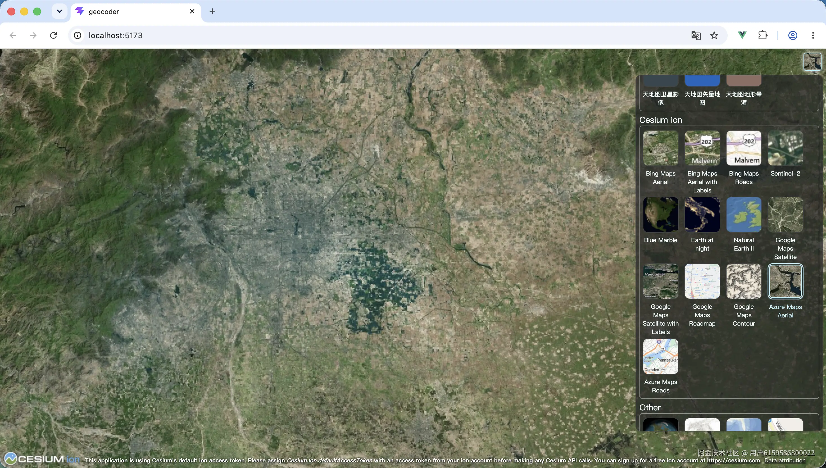Choose Natural Earth II layer
Image resolution: width=826 pixels, height=468 pixels.
click(x=744, y=215)
